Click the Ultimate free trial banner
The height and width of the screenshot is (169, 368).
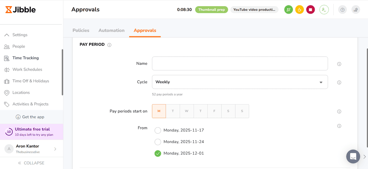tap(31, 132)
